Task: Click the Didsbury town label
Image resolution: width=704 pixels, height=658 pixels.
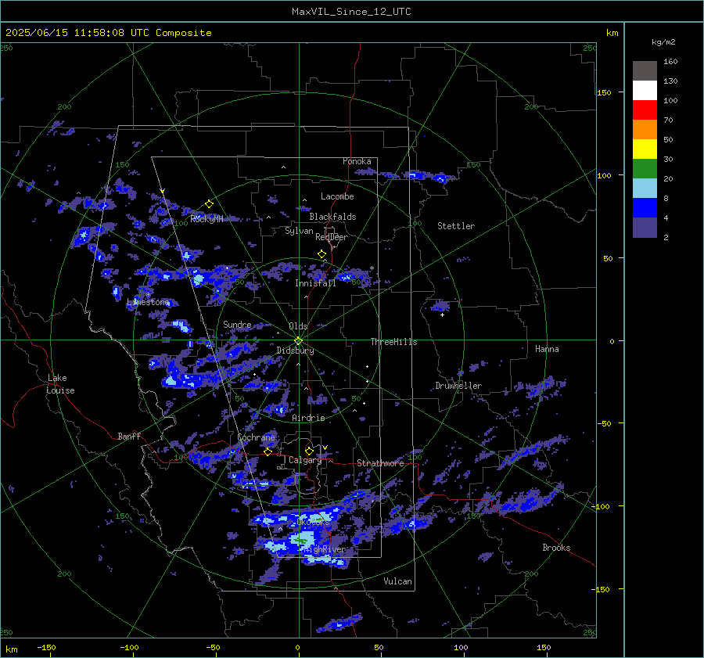Action: coord(295,351)
